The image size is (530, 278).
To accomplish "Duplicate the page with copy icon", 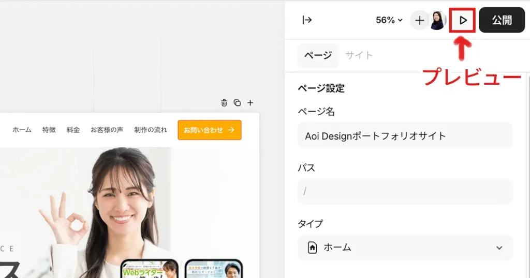I will (237, 103).
